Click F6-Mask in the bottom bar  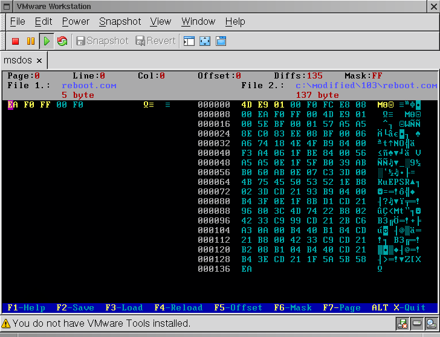(293, 307)
